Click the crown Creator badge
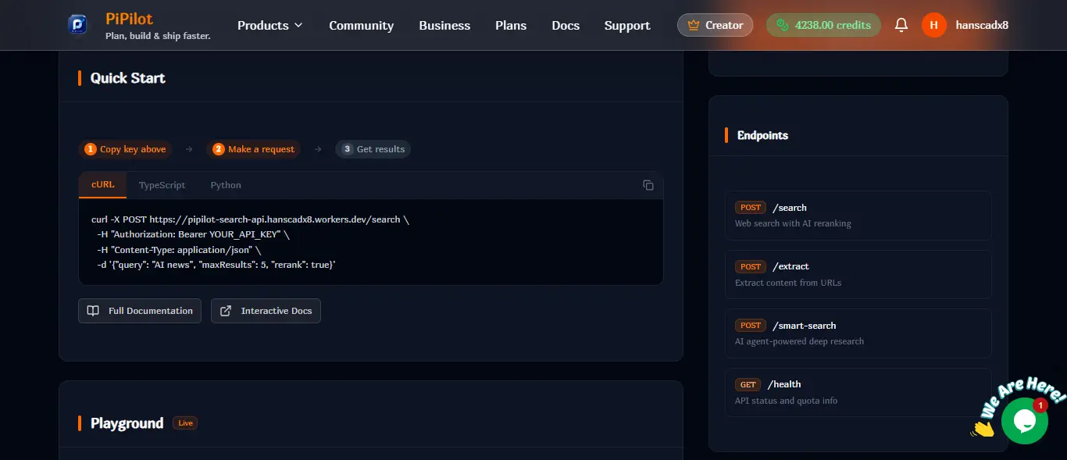Viewport: 1067px width, 460px height. tap(715, 25)
